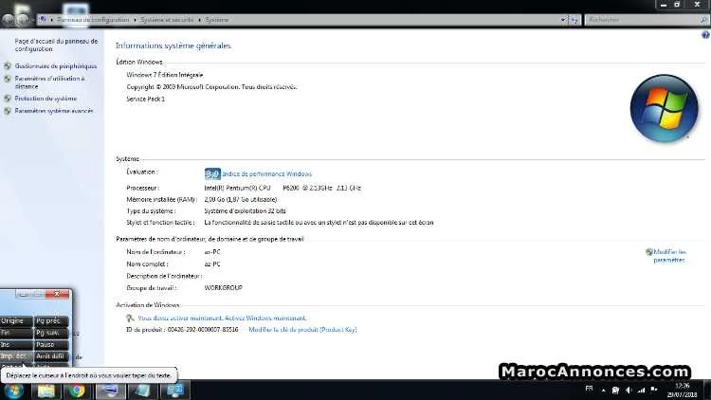711x400 pixels.
Task: Open Protection du système
Action: 46,99
